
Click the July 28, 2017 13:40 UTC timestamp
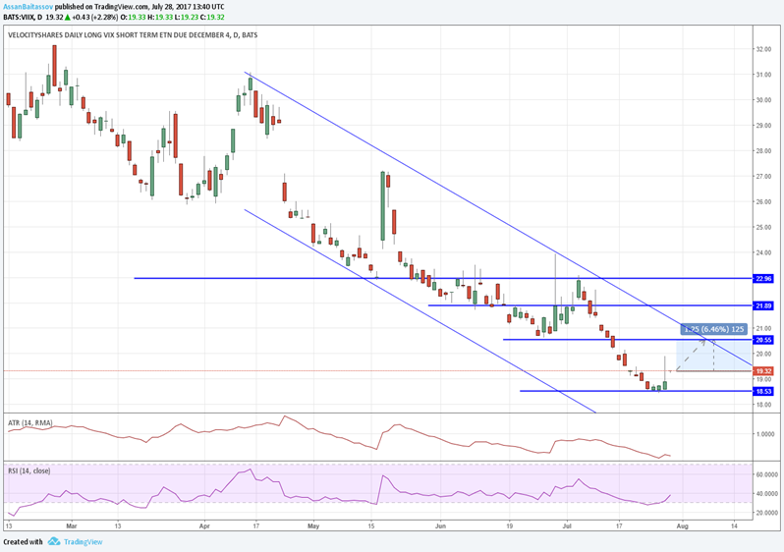(188, 7)
